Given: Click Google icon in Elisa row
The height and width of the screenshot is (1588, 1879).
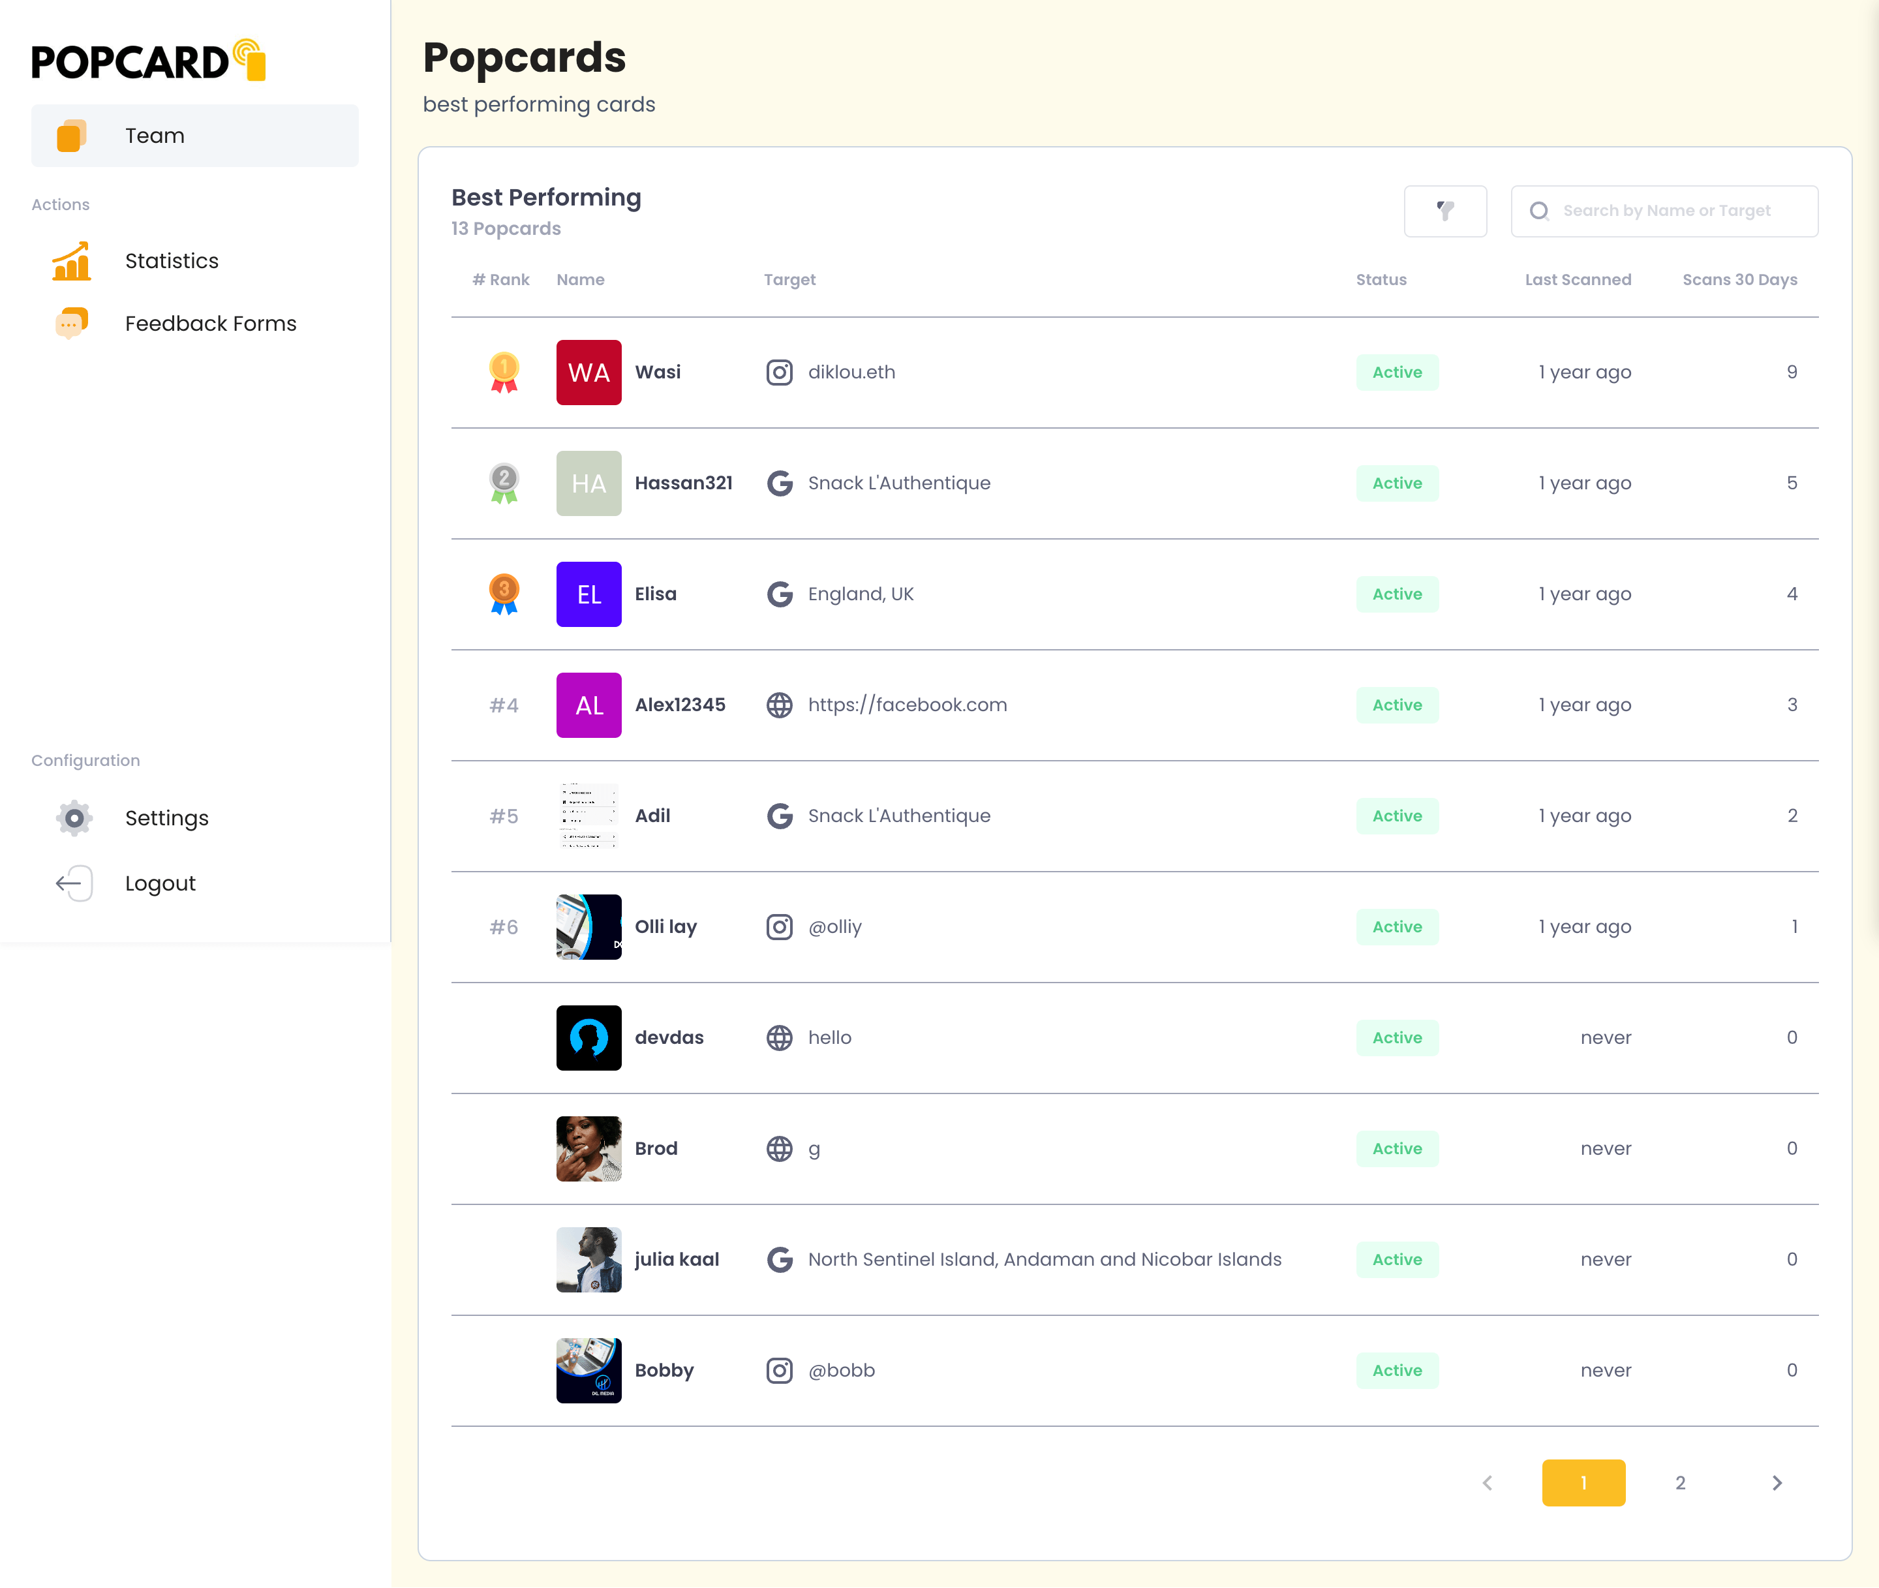Looking at the screenshot, I should (779, 593).
